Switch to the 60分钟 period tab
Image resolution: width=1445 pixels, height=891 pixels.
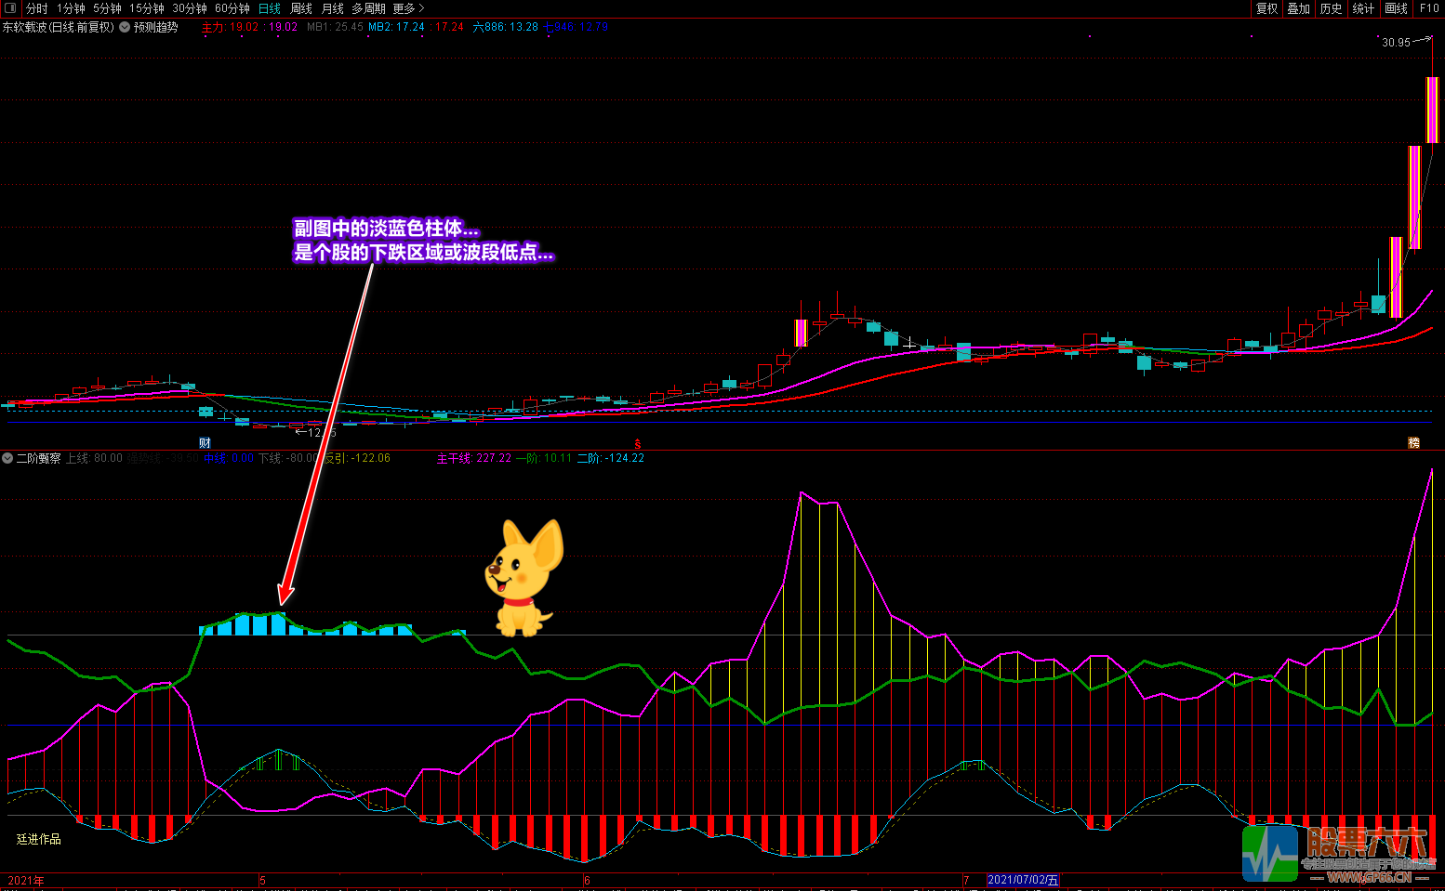point(232,8)
